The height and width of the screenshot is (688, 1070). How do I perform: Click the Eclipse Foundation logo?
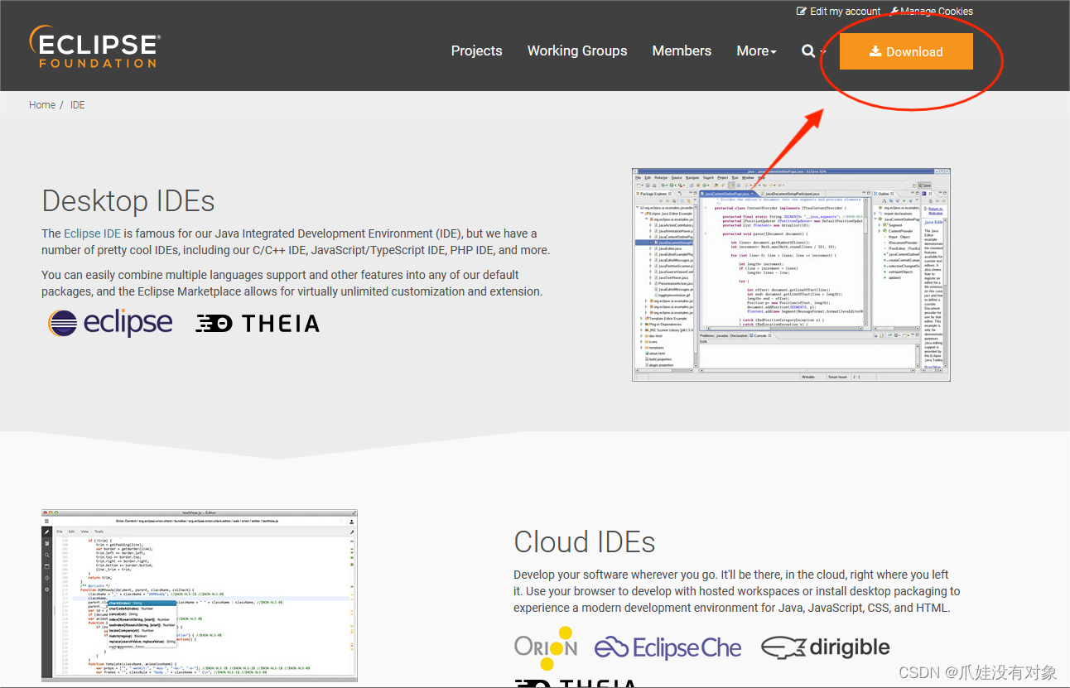[94, 46]
